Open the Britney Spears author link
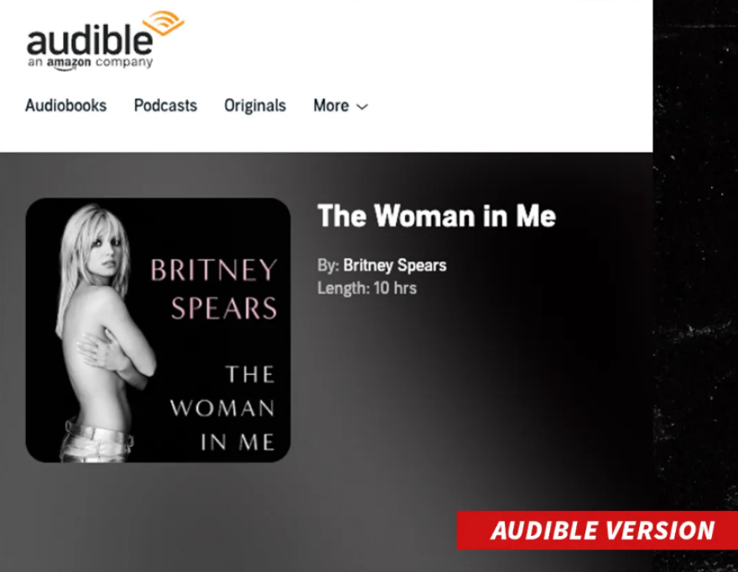Viewport: 738px width, 572px height. [x=395, y=266]
